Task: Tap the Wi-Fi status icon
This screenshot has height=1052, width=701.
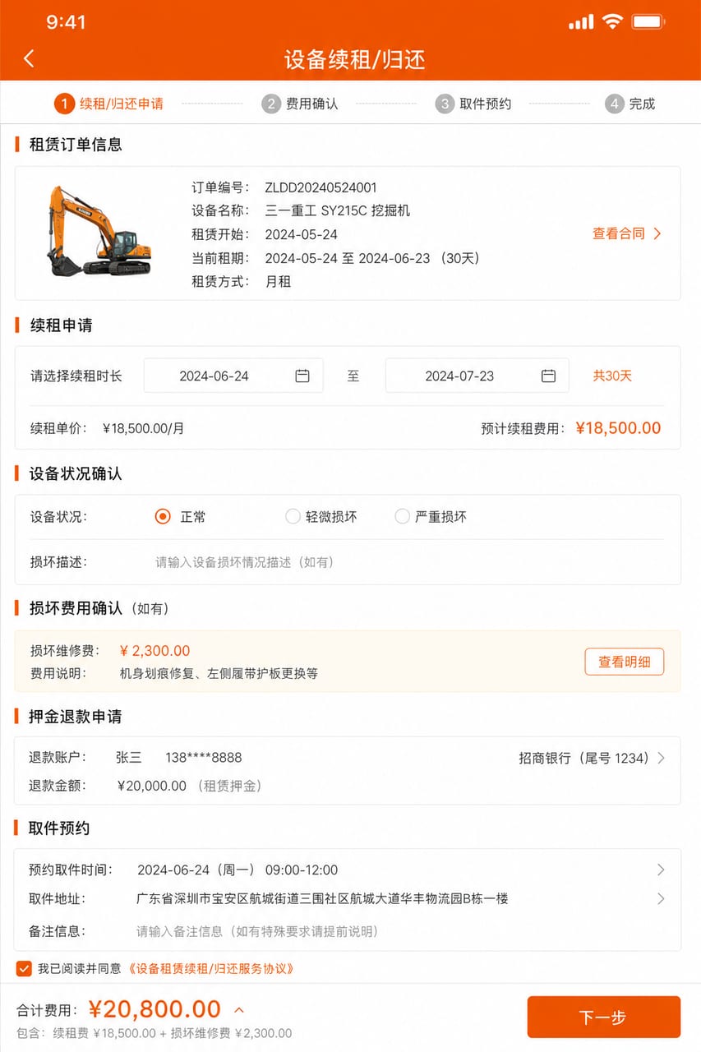Action: point(612,21)
